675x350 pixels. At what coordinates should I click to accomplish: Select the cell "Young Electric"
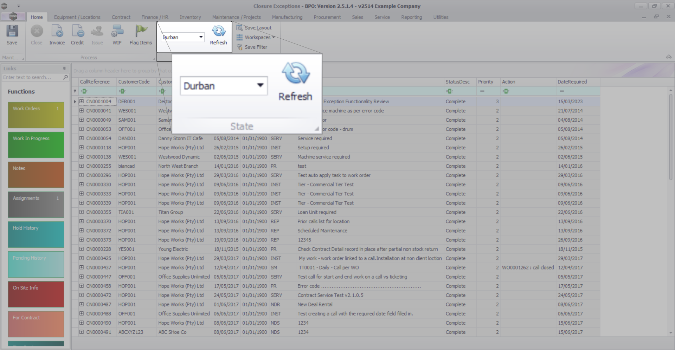point(184,249)
